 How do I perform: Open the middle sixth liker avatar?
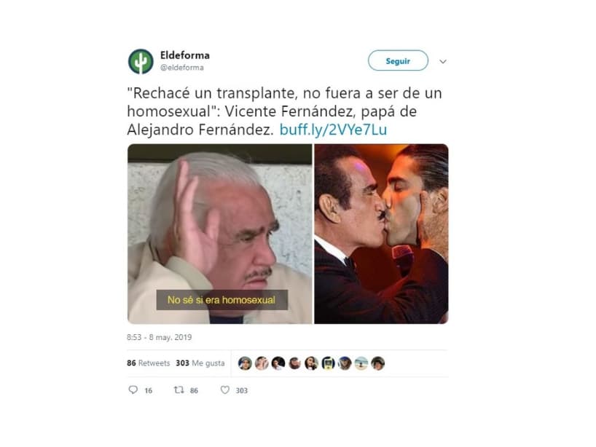coord(328,363)
